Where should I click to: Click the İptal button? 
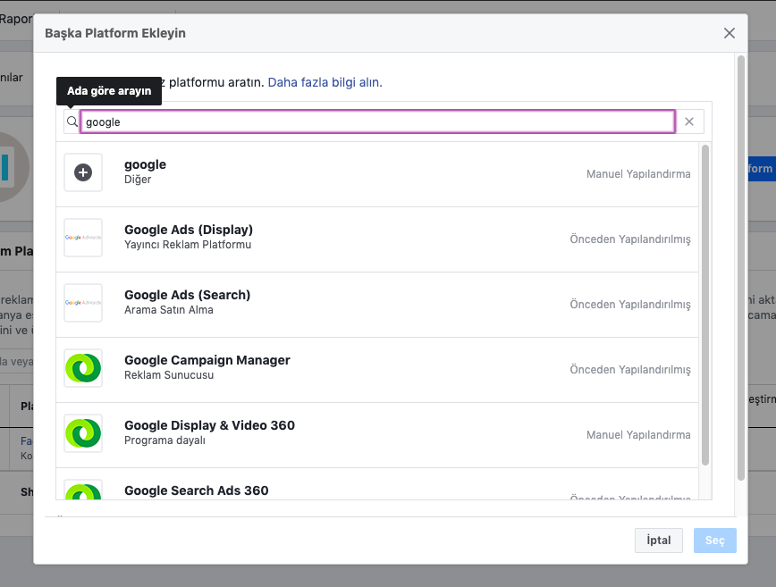coord(658,541)
